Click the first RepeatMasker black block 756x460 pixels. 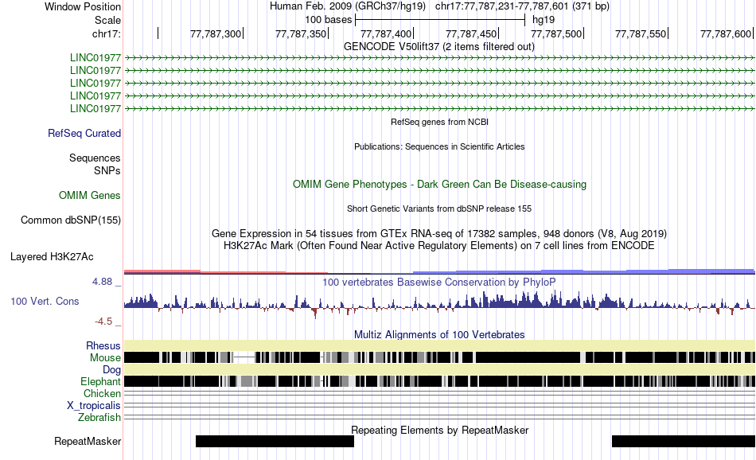pyautogui.click(x=275, y=441)
